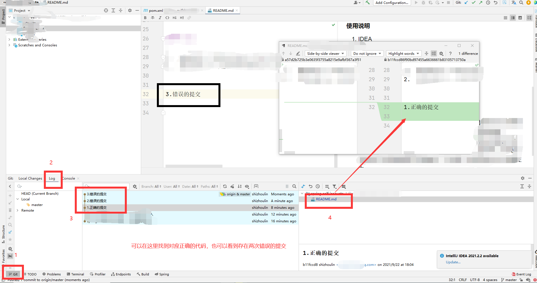Expand the Remote branches node
The width and height of the screenshot is (537, 283).
tap(17, 210)
